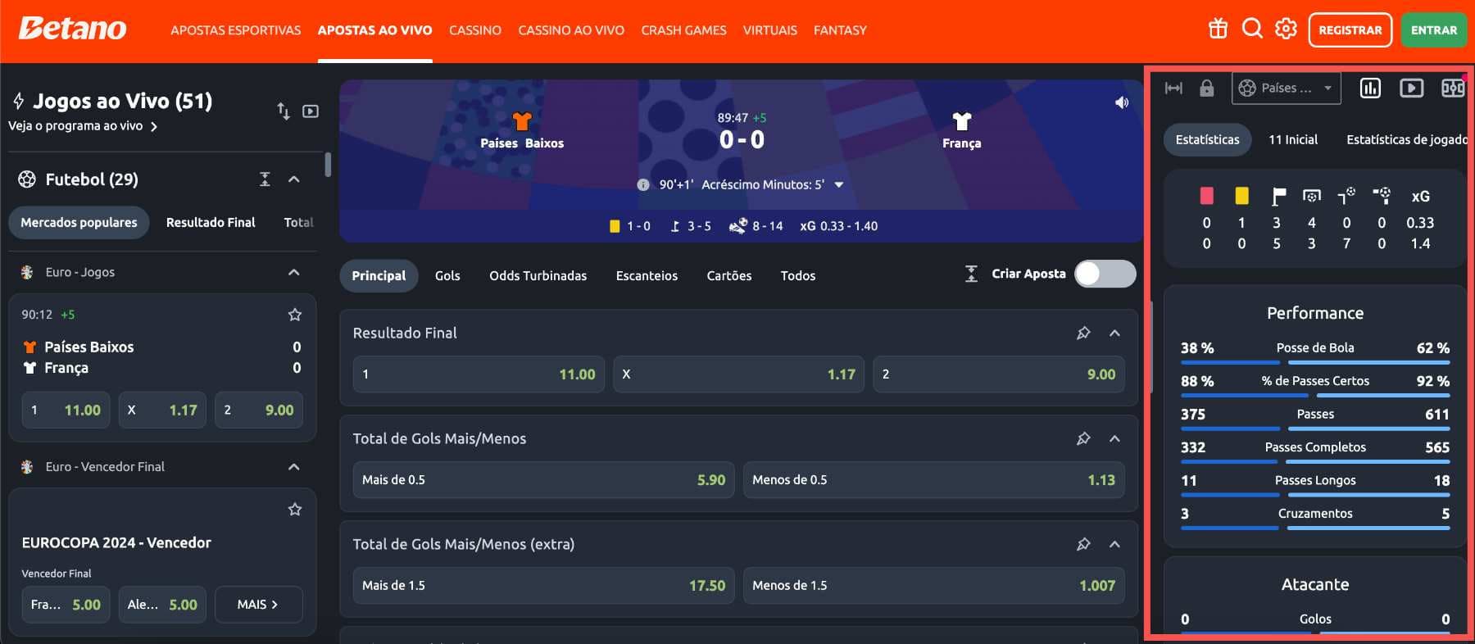Viewport: 1475px width, 644px height.
Task: Bet on Mais de 1.5 at 17.50
Action: [544, 586]
